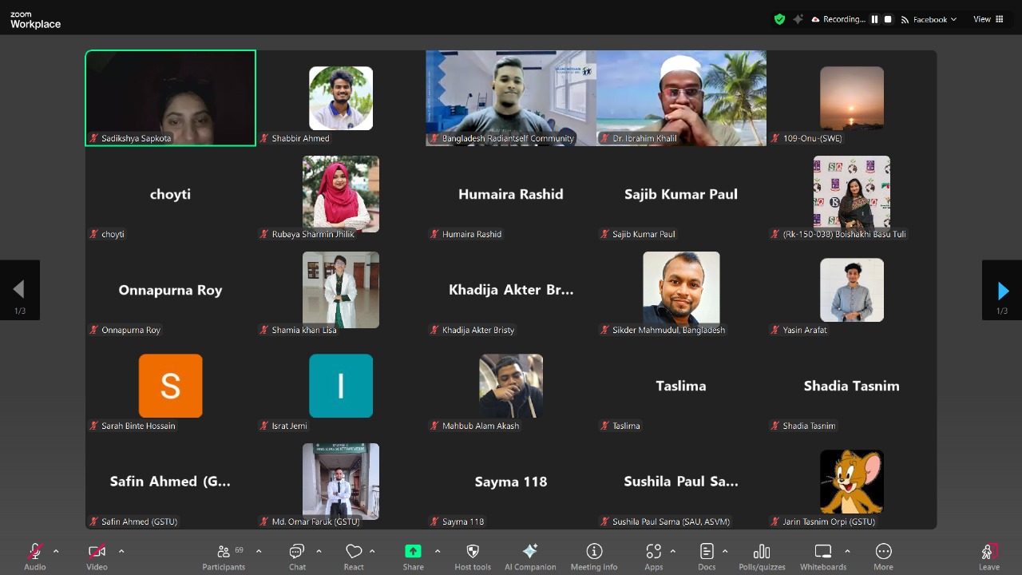Pause the recording

(x=874, y=19)
